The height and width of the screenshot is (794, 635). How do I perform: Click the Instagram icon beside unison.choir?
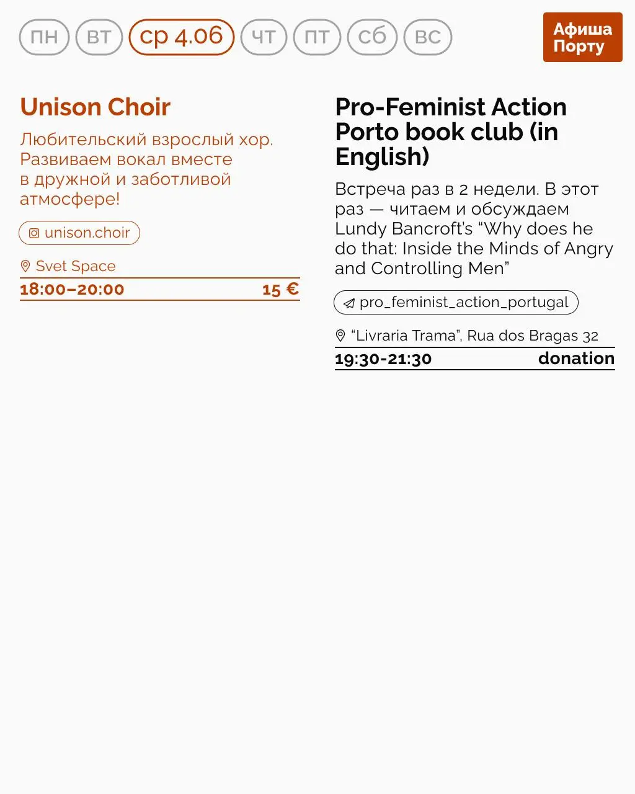point(34,233)
